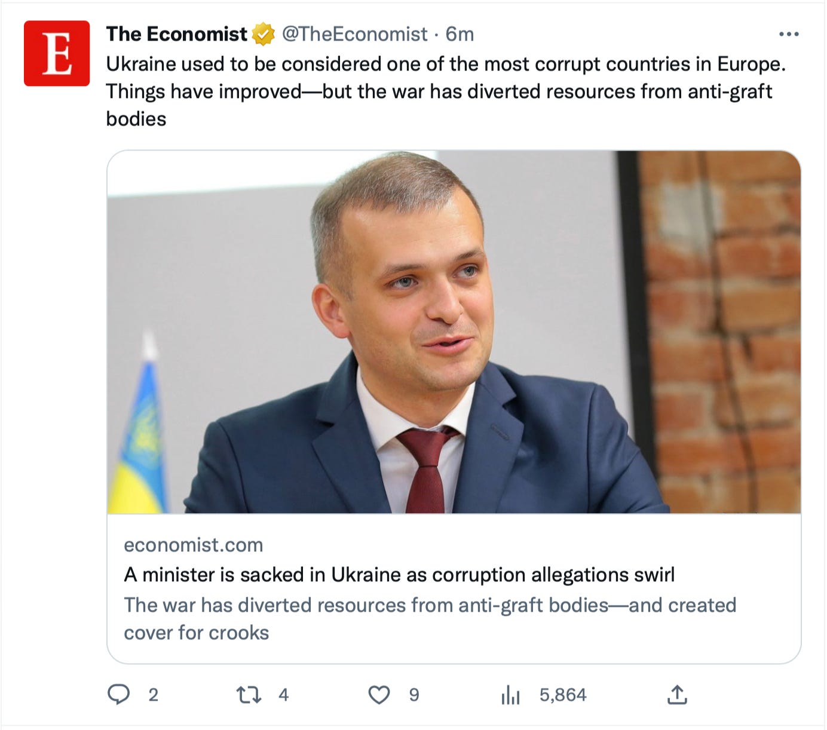Click the economist.com domain label
827x730 pixels.
pyautogui.click(x=193, y=545)
